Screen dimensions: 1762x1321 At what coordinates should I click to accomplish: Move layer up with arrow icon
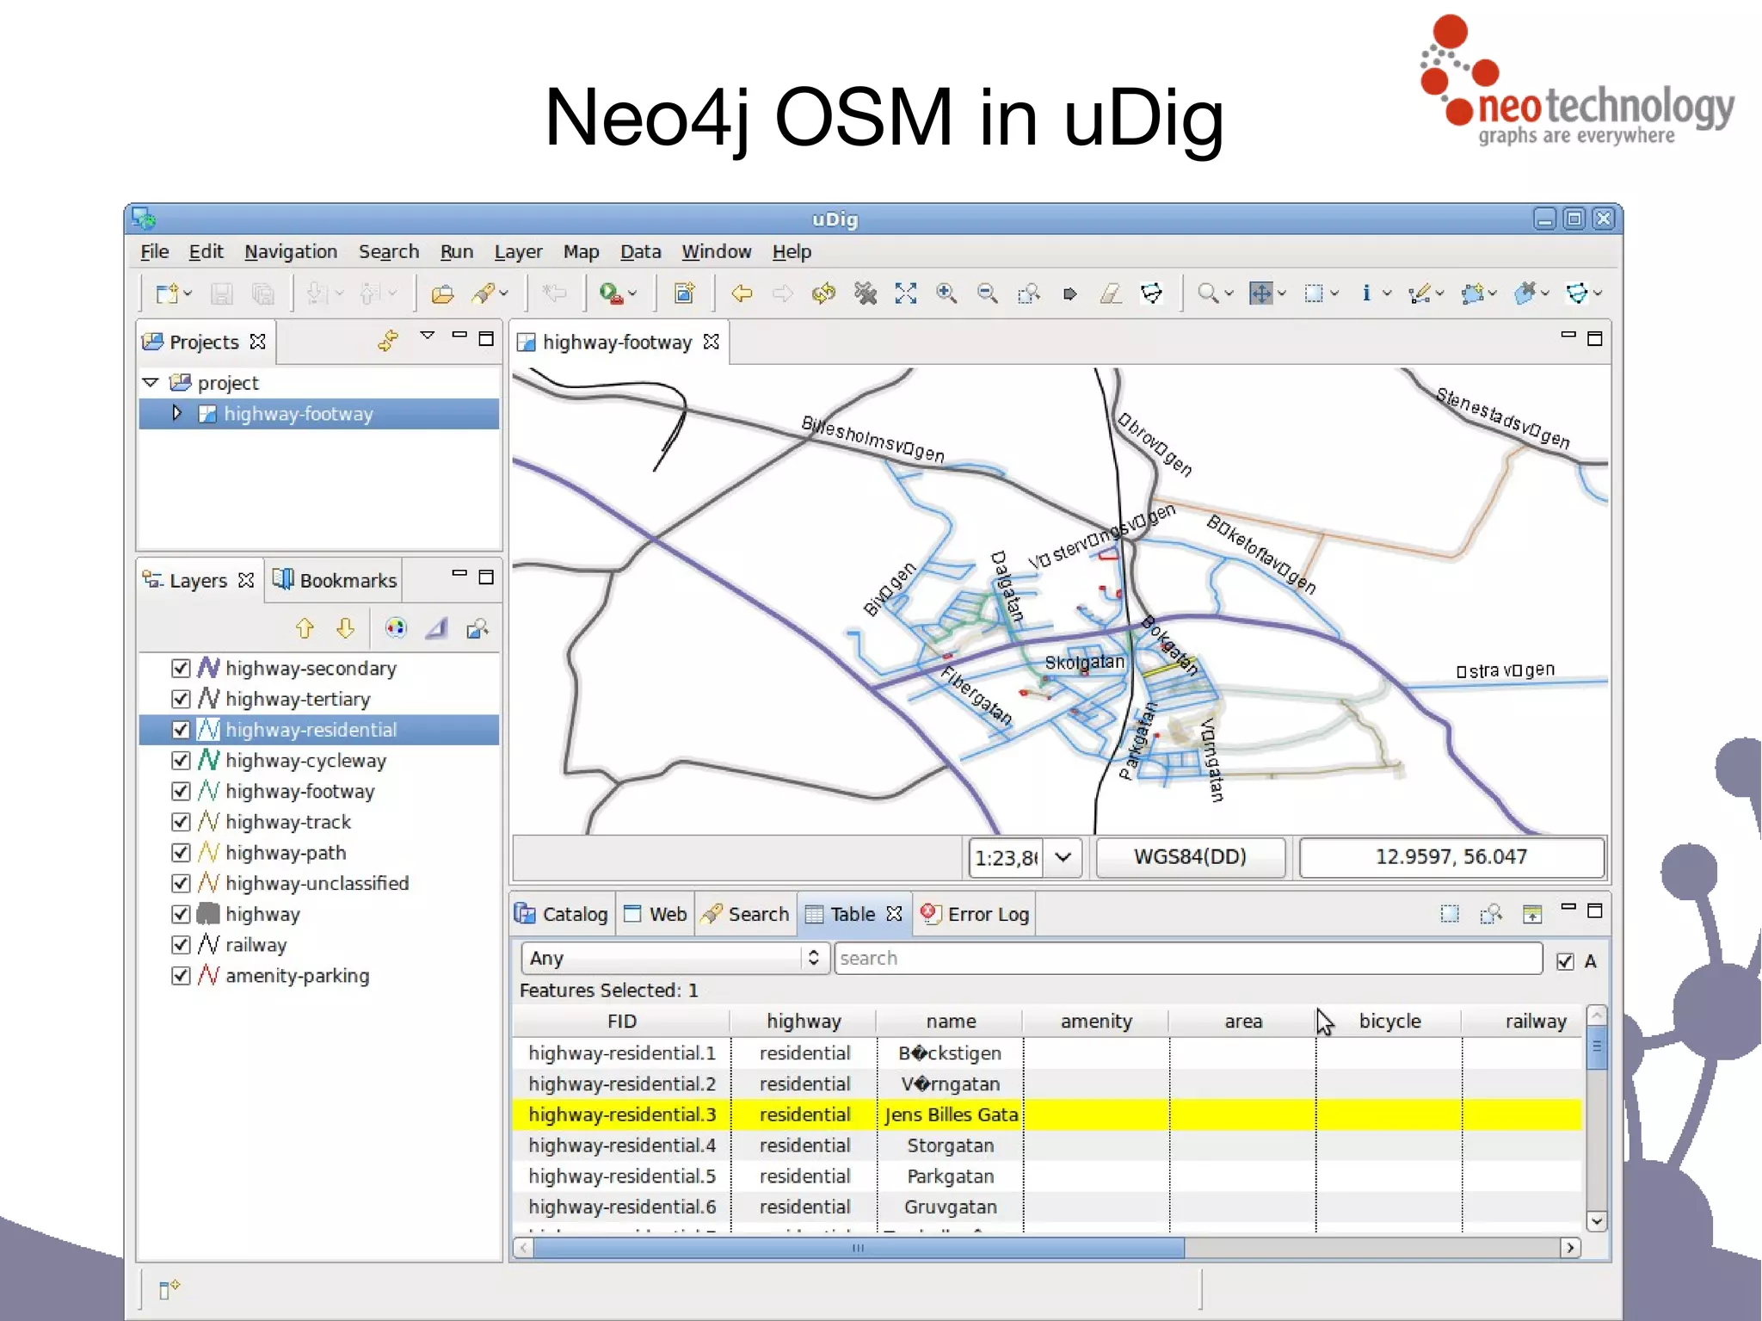click(x=305, y=628)
